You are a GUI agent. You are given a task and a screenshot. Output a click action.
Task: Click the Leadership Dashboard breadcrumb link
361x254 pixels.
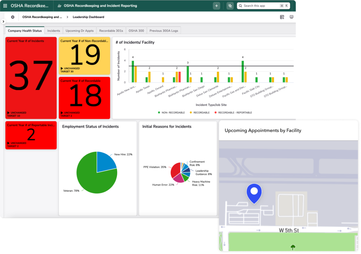coord(88,17)
